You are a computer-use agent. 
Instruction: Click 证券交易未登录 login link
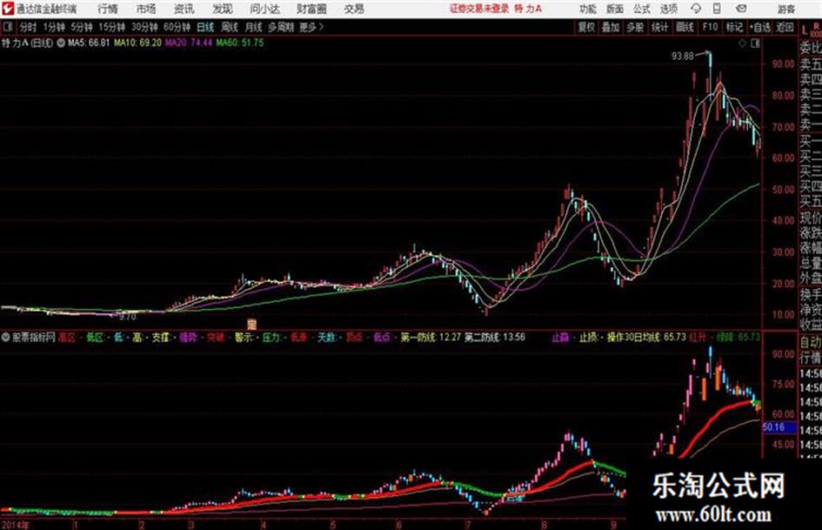click(x=479, y=9)
